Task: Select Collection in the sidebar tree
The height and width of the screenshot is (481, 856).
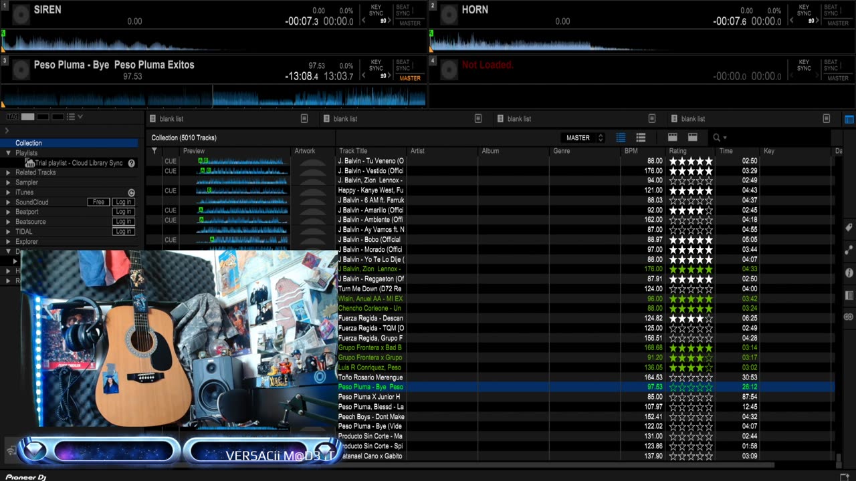Action: coord(29,143)
